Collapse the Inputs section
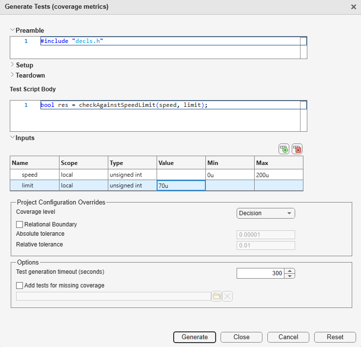 pos(12,138)
